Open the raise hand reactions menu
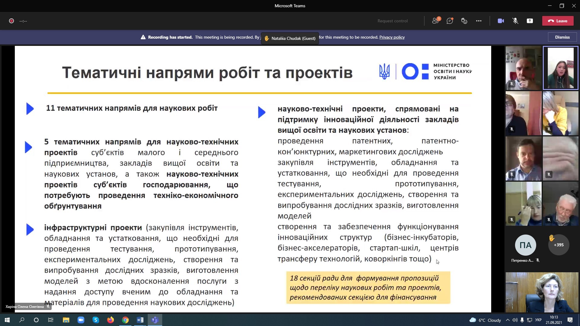Viewport: 580px width, 326px height. 464,21
